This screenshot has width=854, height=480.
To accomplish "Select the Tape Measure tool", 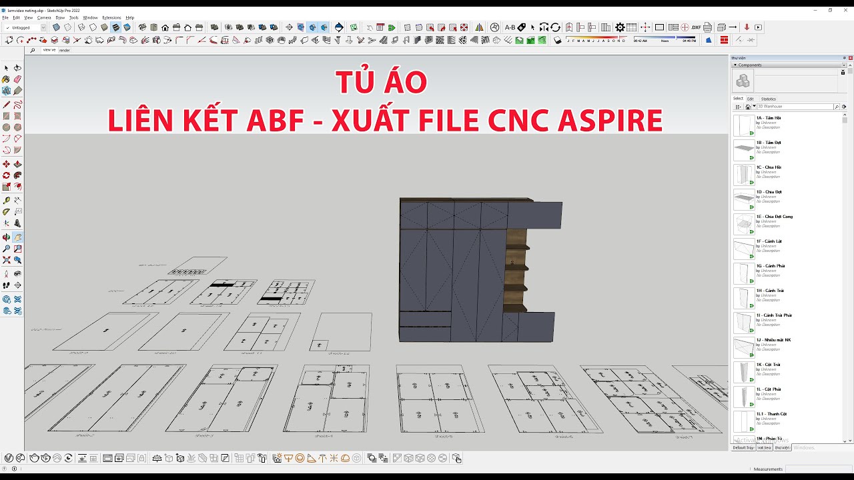I will point(7,201).
